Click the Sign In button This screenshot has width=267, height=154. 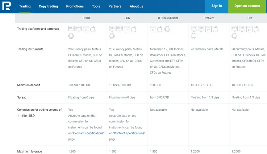click(x=217, y=6)
